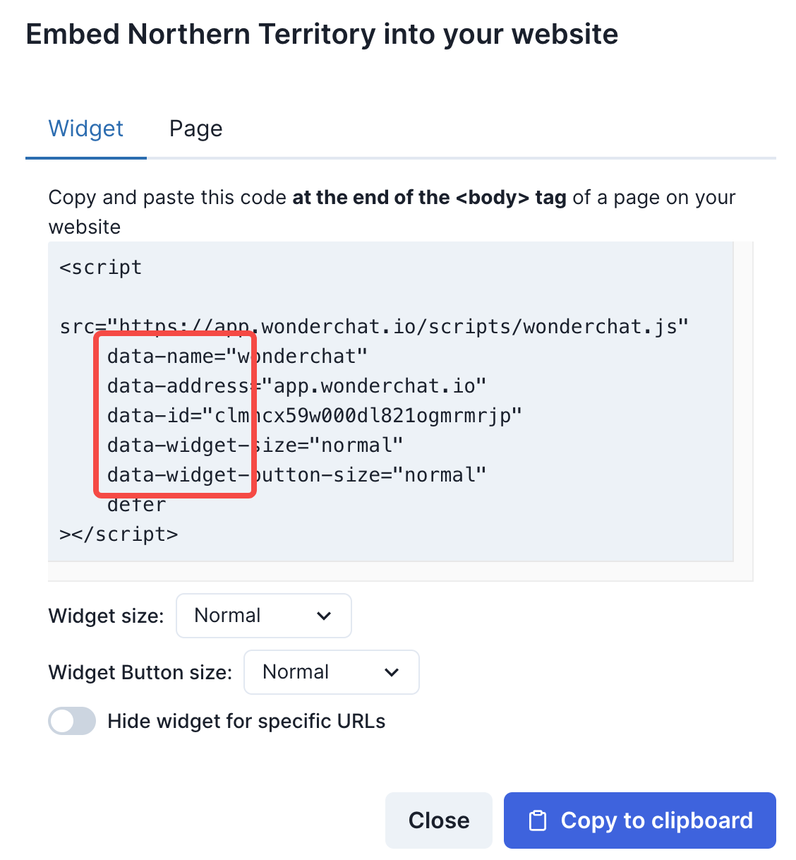The width and height of the screenshot is (796, 860).
Task: Click the closing script tag line
Action: click(119, 534)
